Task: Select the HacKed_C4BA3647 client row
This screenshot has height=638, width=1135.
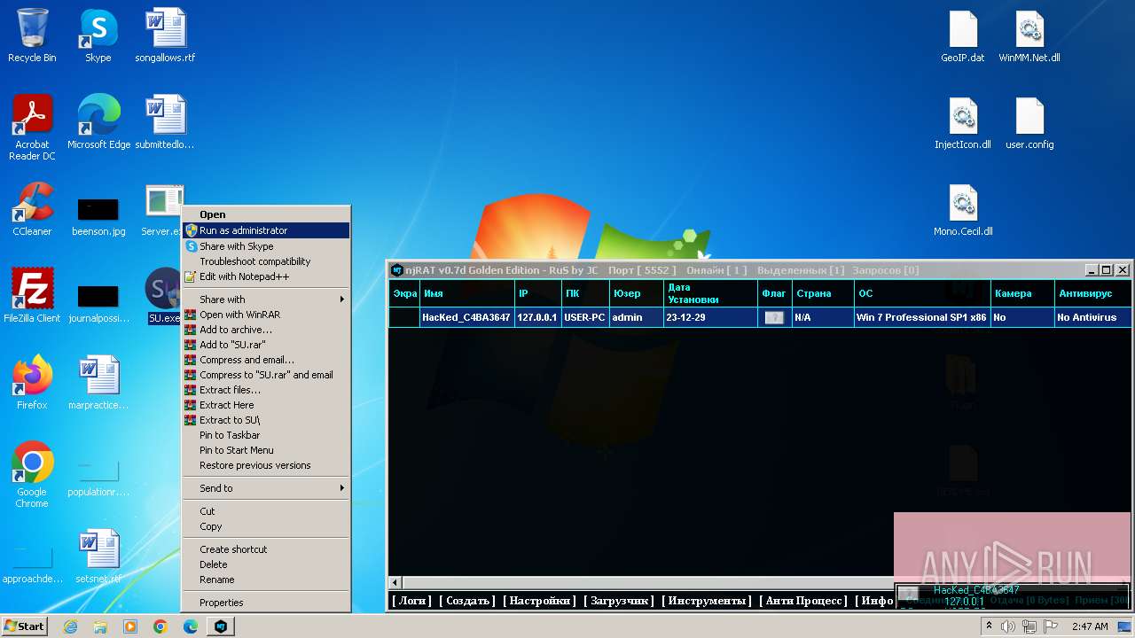Action: pyautogui.click(x=760, y=317)
